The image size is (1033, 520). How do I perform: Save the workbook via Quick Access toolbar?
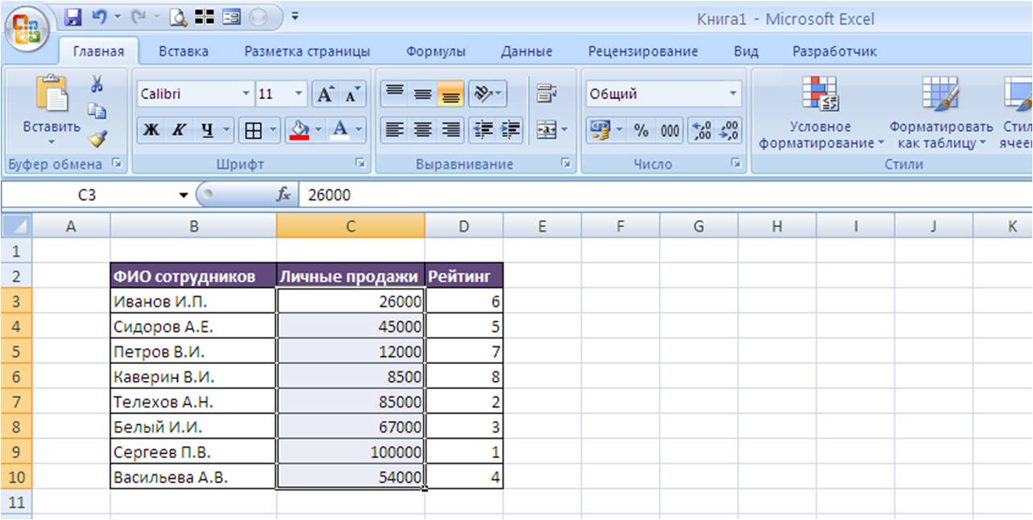pyautogui.click(x=73, y=15)
